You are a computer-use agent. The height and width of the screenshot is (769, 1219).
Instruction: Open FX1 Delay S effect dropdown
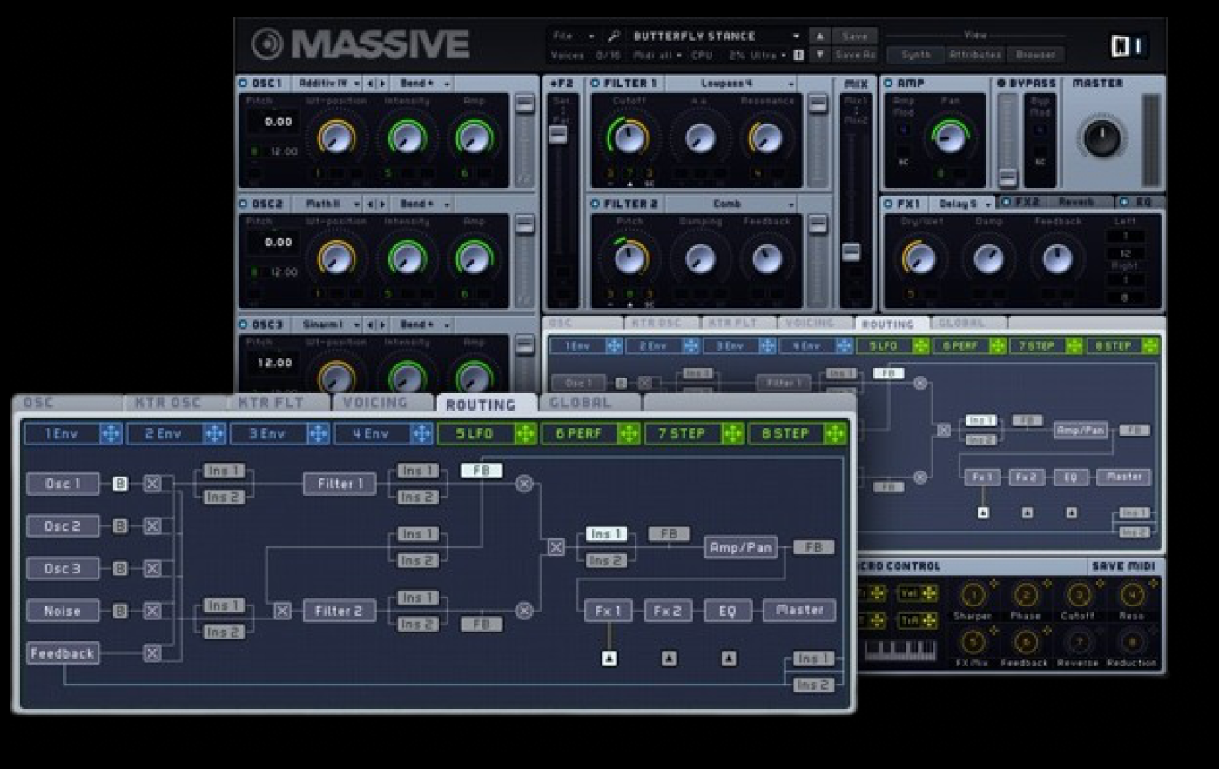point(963,204)
